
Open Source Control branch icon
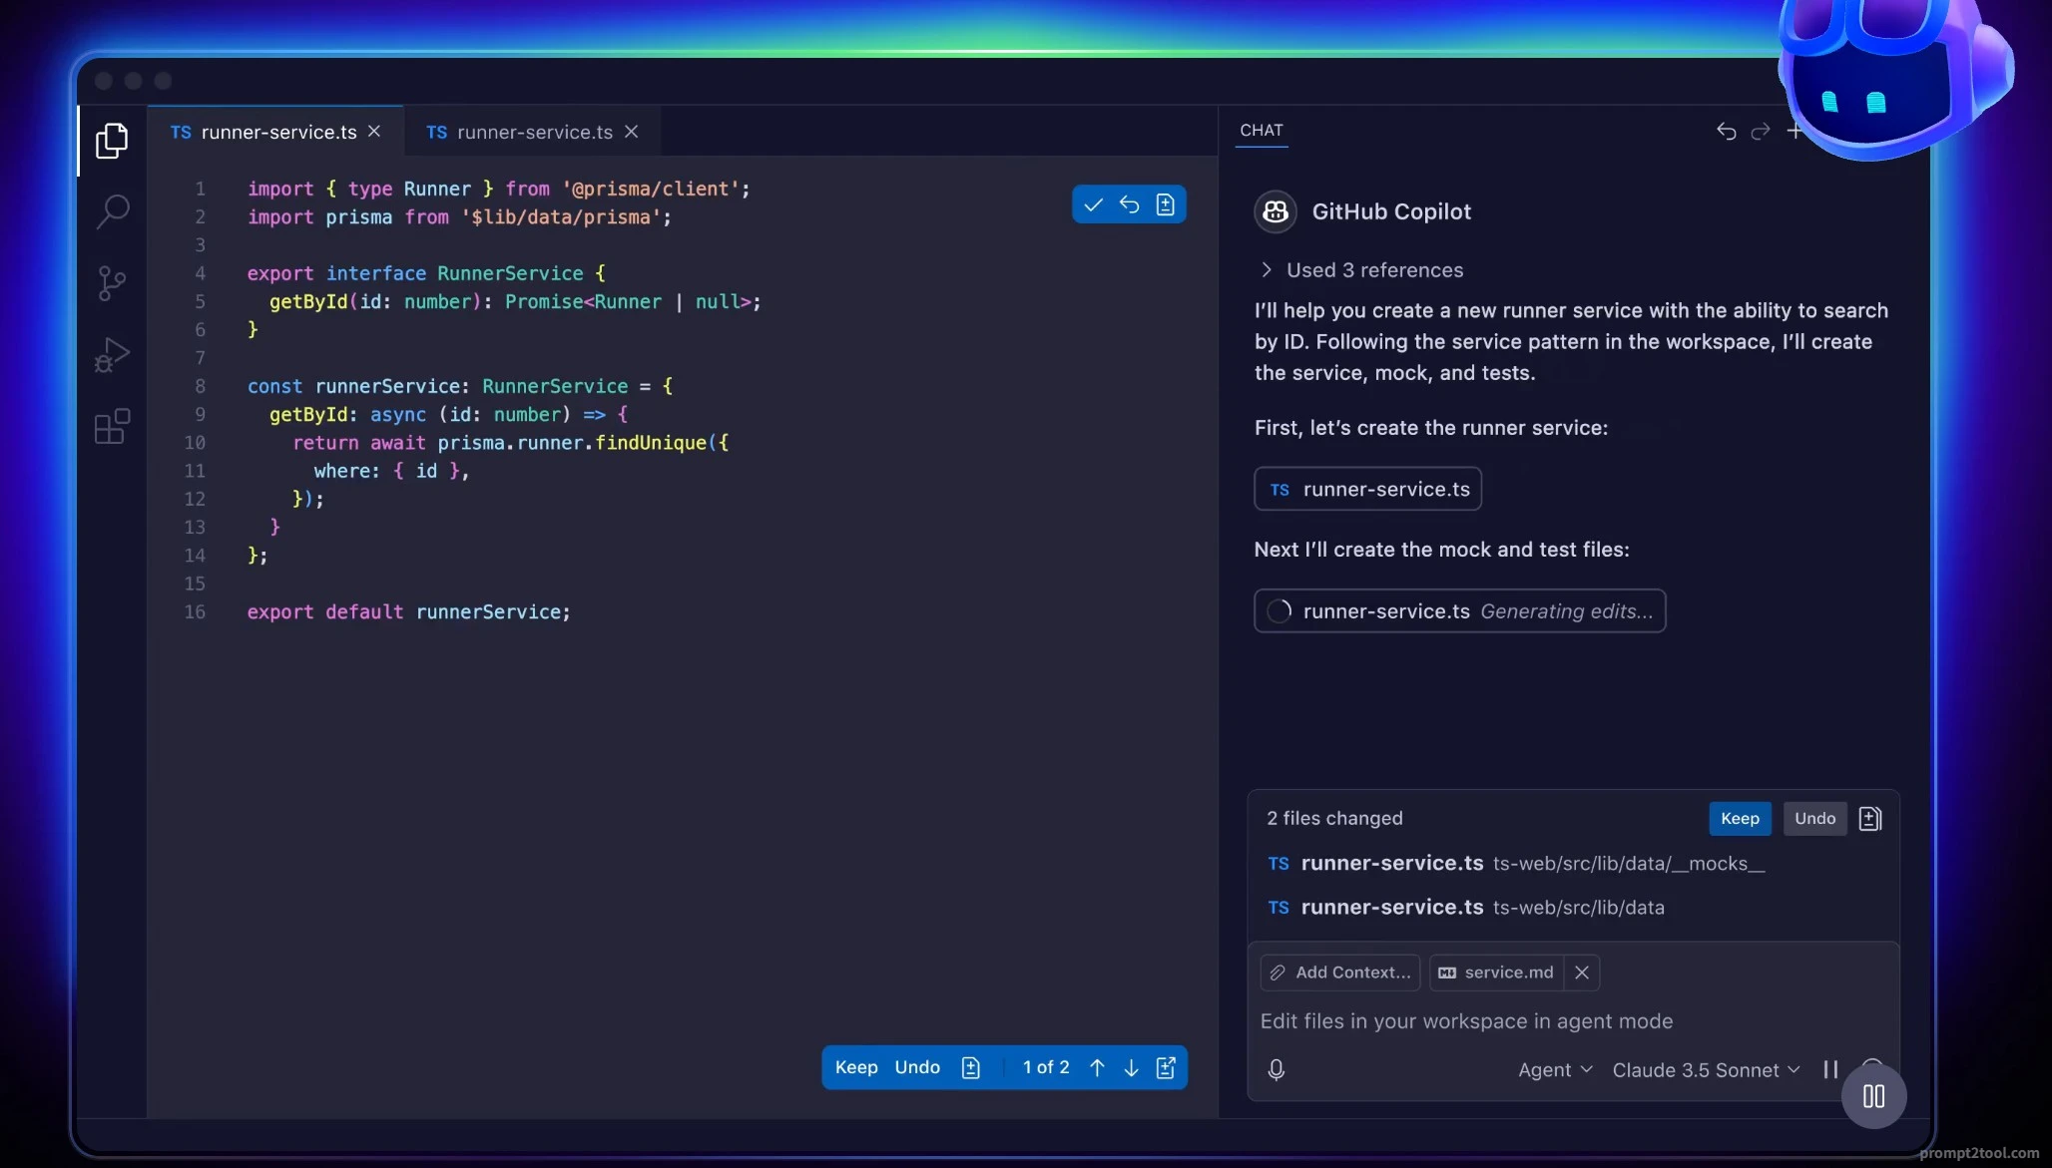click(x=112, y=283)
